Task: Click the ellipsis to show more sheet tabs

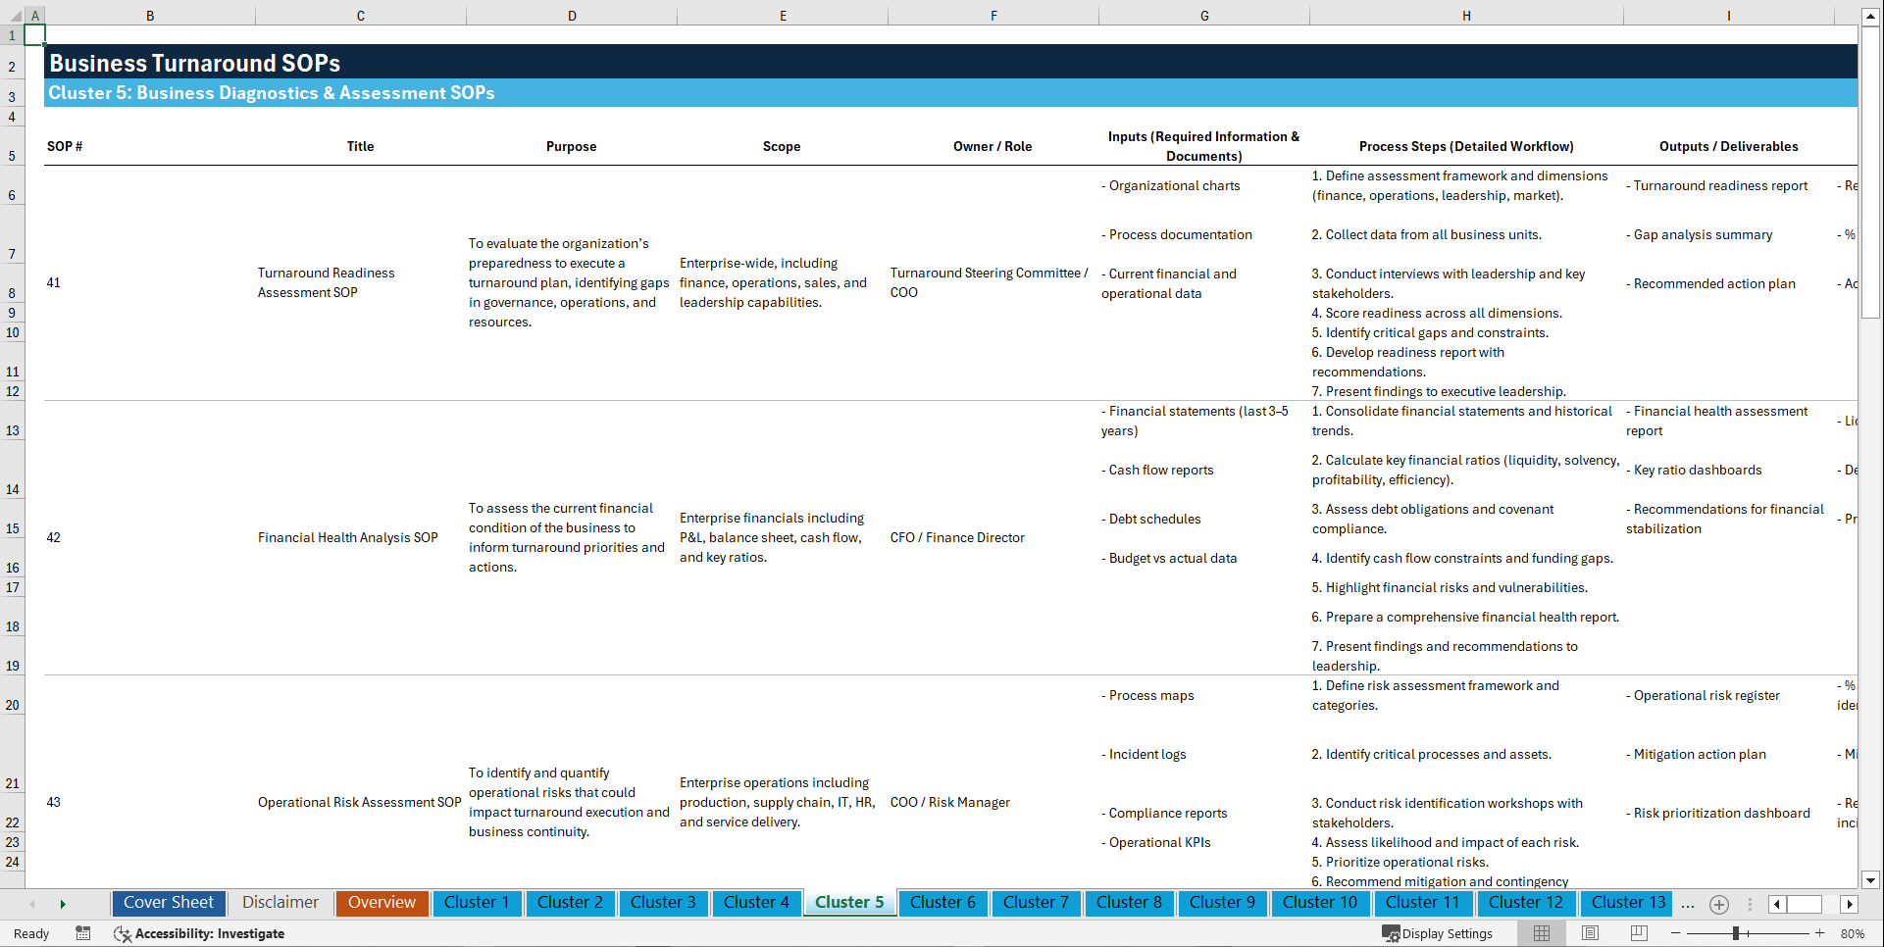Action: [1688, 905]
